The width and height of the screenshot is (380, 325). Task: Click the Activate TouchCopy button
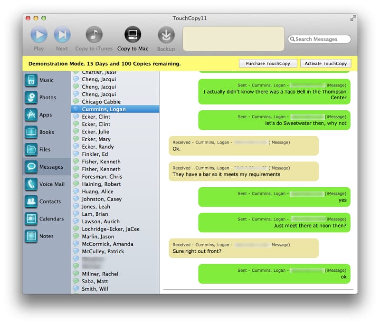[x=325, y=64]
